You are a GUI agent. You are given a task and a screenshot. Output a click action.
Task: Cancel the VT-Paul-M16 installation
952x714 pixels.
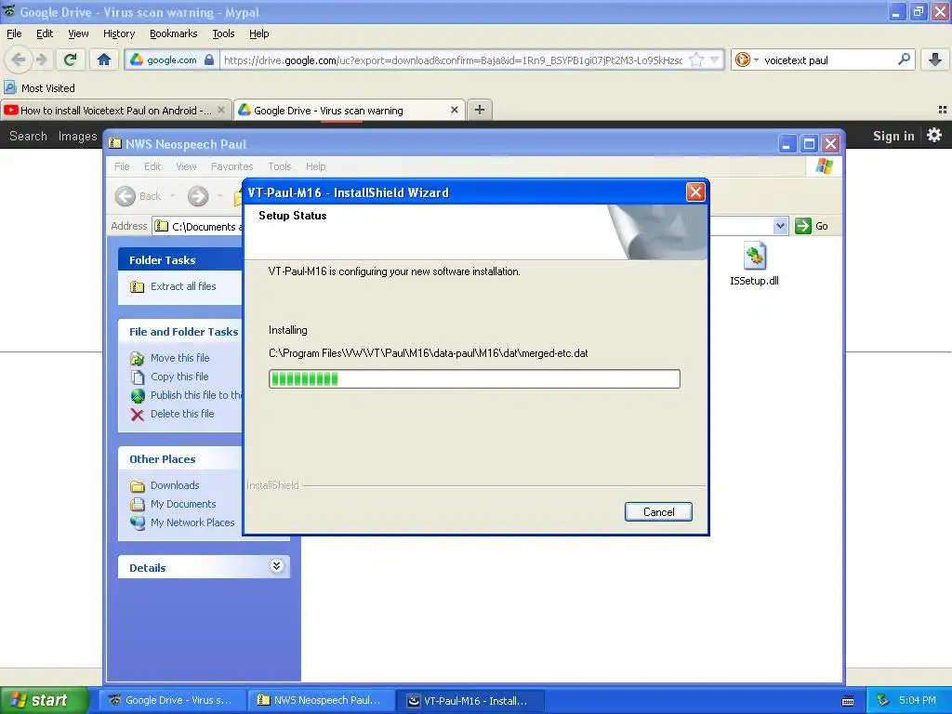(x=658, y=512)
